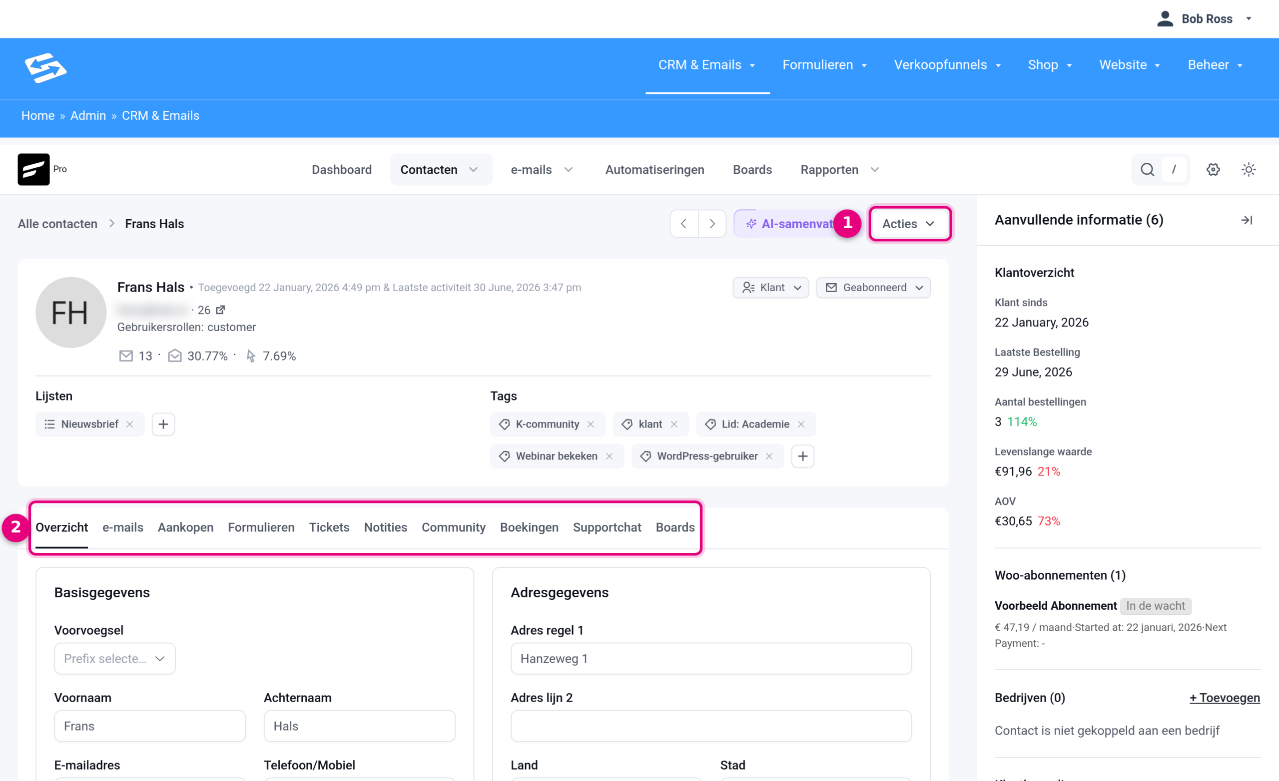Open the Verkoopfunnels top menu
Screen dimensions: 1279x781
[x=947, y=65]
